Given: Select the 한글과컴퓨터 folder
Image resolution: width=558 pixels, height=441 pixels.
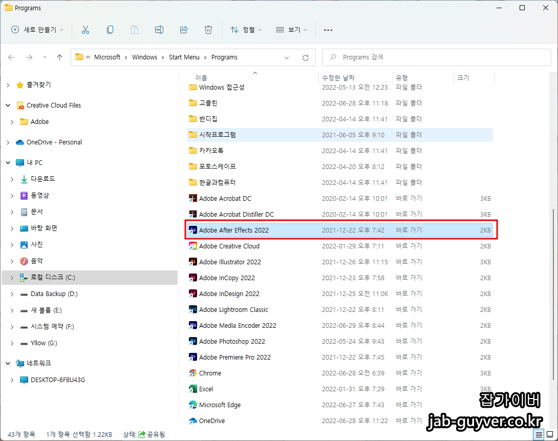Looking at the screenshot, I should [x=217, y=182].
